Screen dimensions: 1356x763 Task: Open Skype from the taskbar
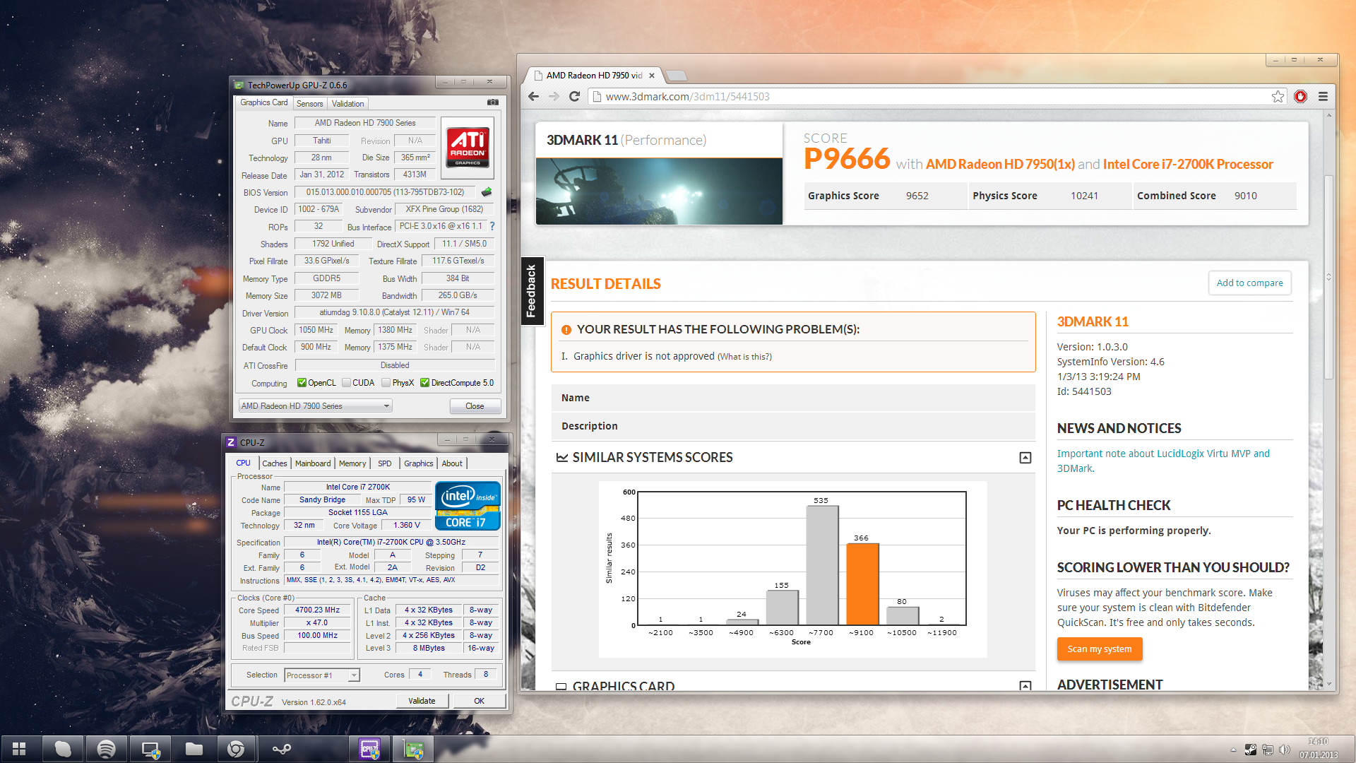click(x=64, y=749)
